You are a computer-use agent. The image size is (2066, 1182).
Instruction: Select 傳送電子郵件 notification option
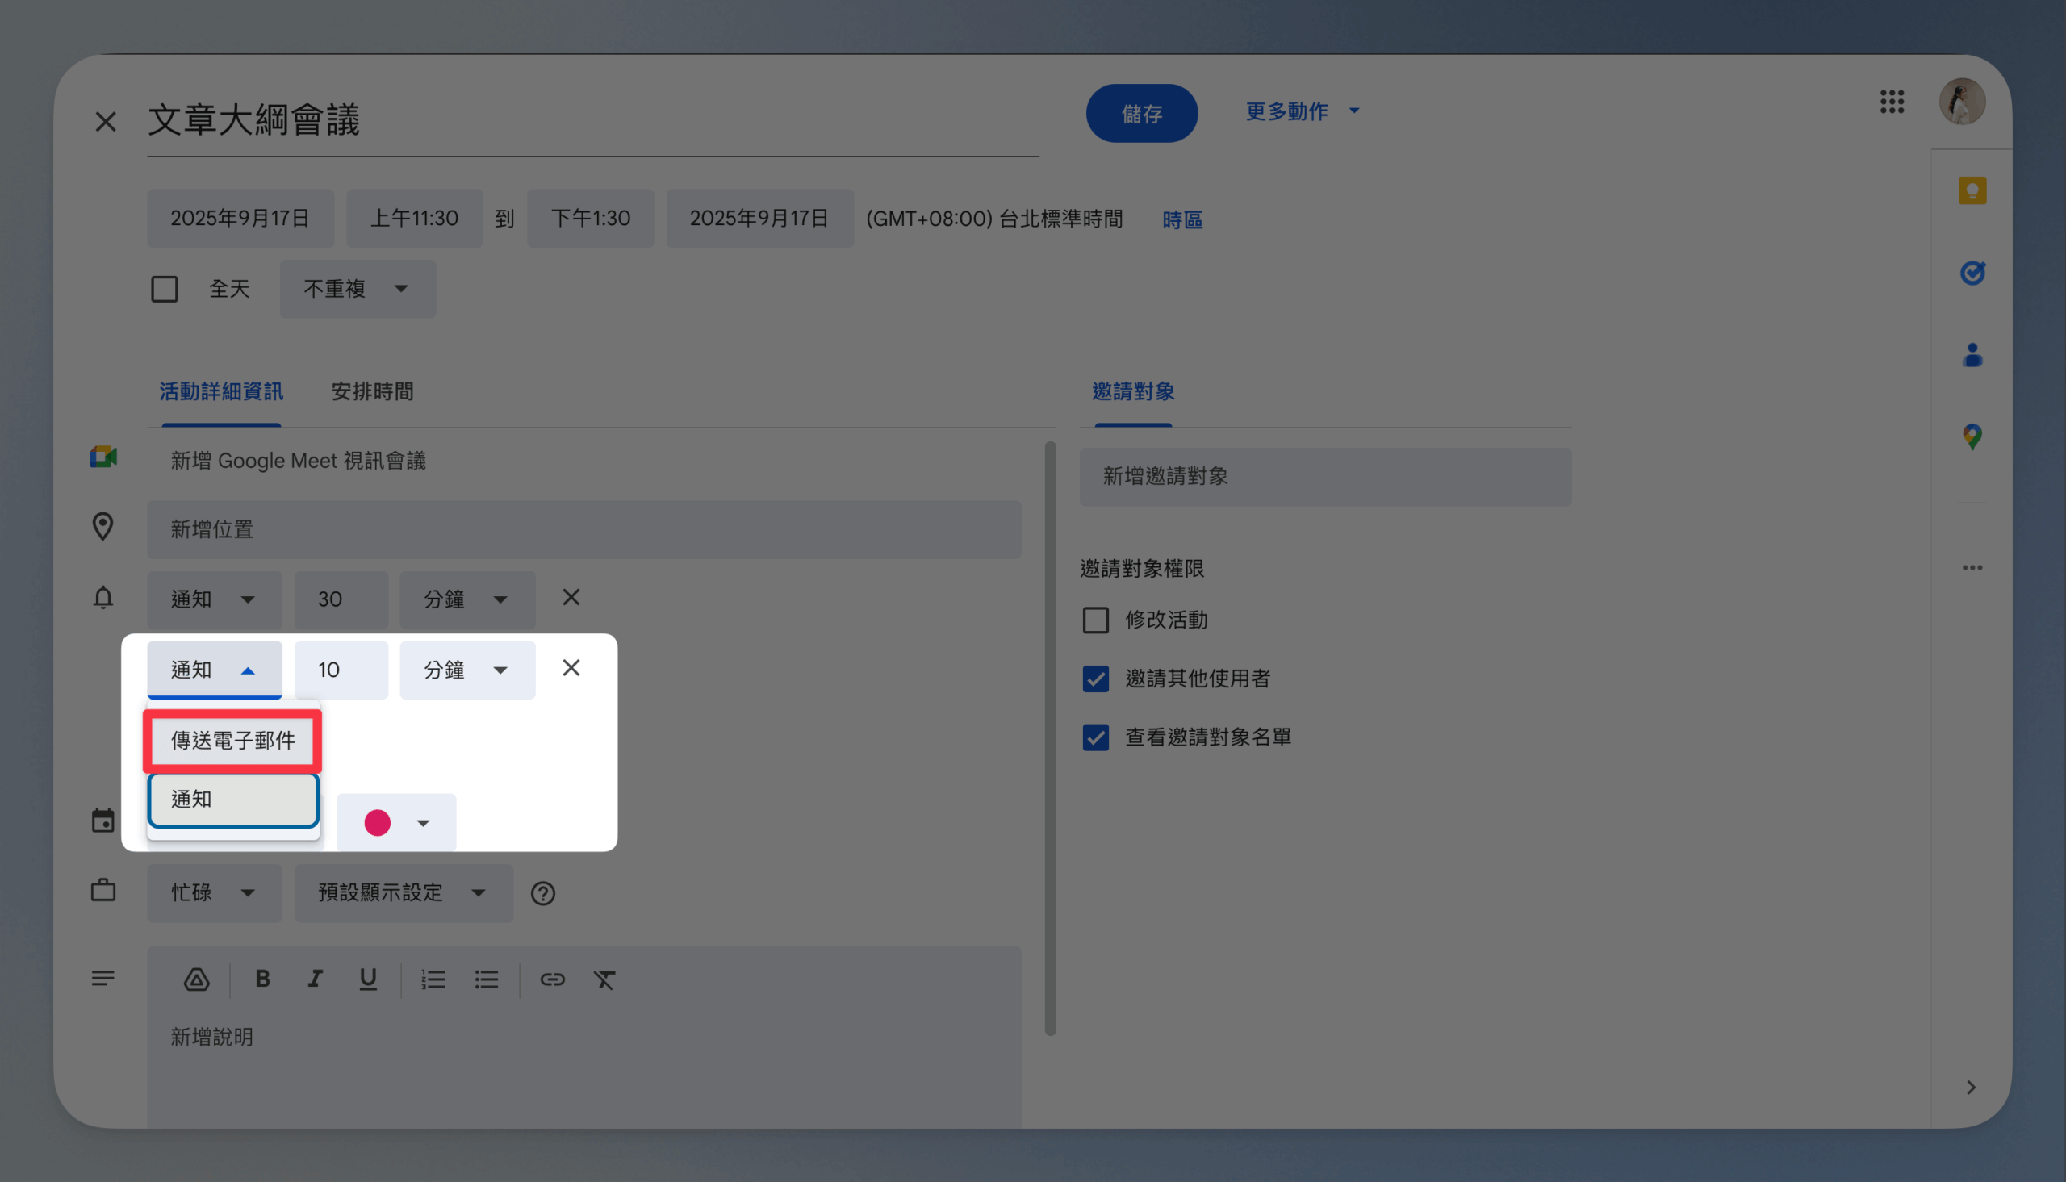[x=233, y=741]
